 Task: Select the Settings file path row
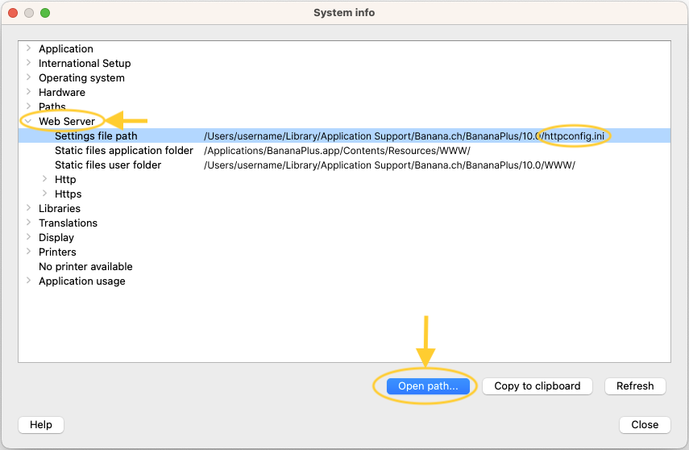(x=96, y=136)
